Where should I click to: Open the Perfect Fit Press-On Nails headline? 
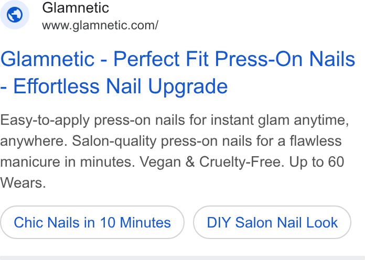(234, 59)
